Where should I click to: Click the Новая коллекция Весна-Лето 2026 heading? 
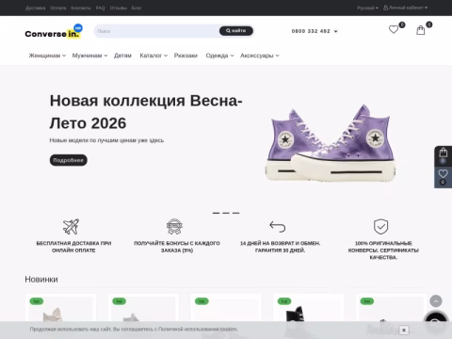(146, 112)
